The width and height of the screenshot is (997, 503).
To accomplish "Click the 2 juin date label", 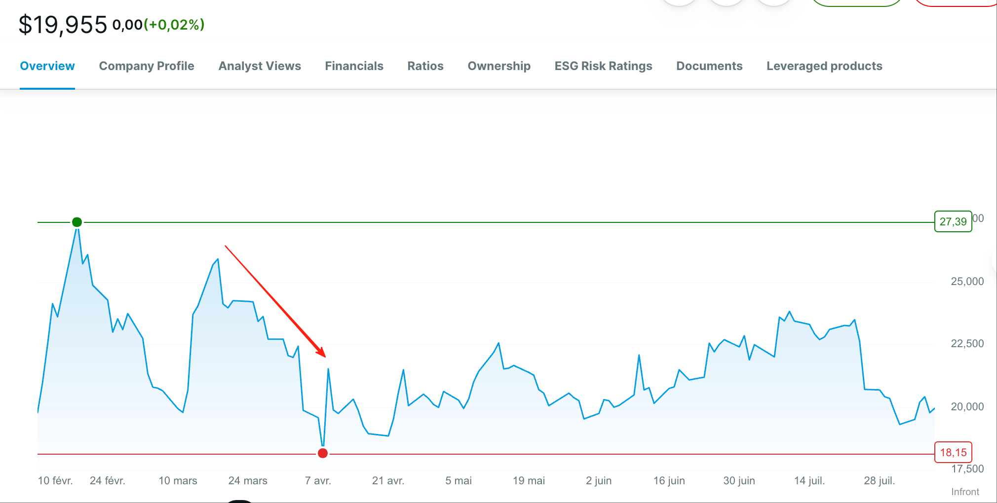I will click(599, 480).
